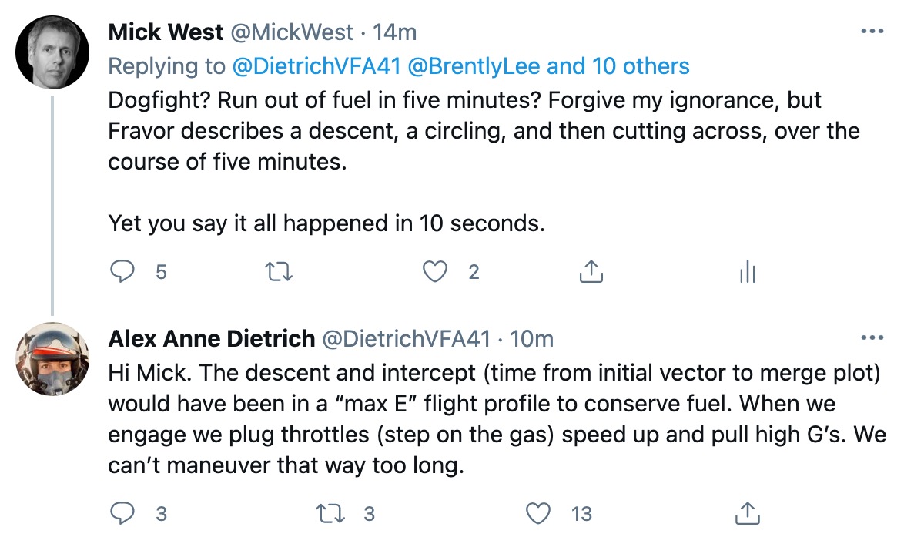Reply to Alex Anne Dietrich's tweet

(x=122, y=514)
